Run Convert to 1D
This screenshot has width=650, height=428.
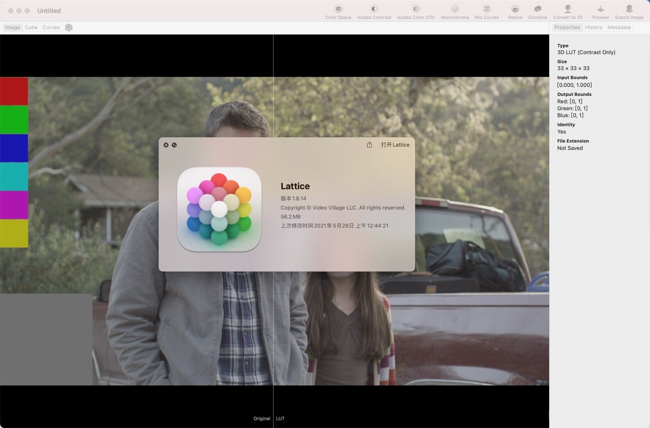pos(567,12)
